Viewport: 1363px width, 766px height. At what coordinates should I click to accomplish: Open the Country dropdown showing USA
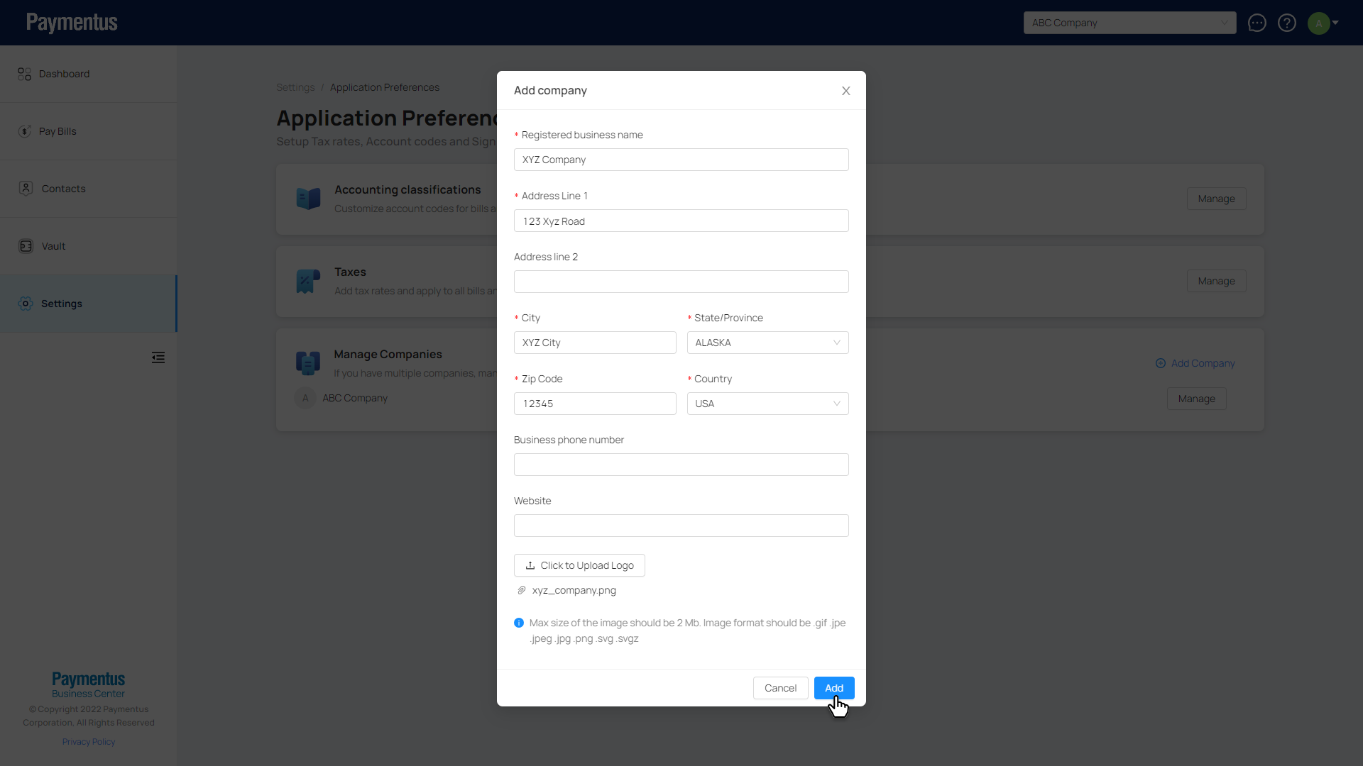767,404
